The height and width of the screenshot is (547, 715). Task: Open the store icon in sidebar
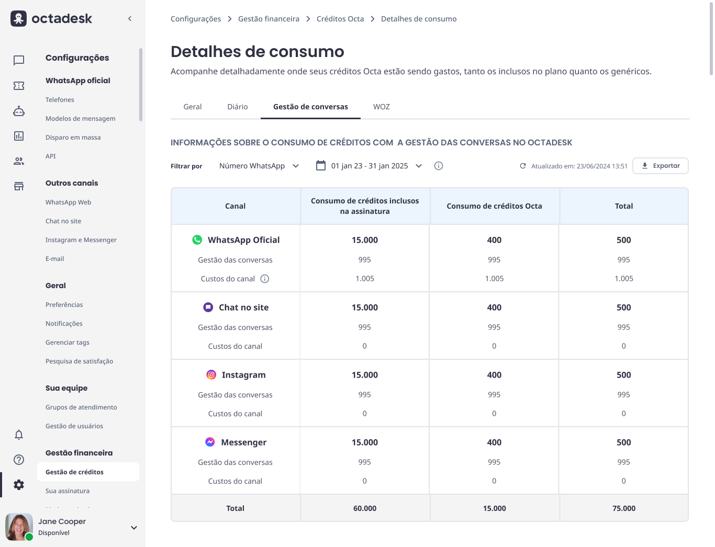(19, 186)
